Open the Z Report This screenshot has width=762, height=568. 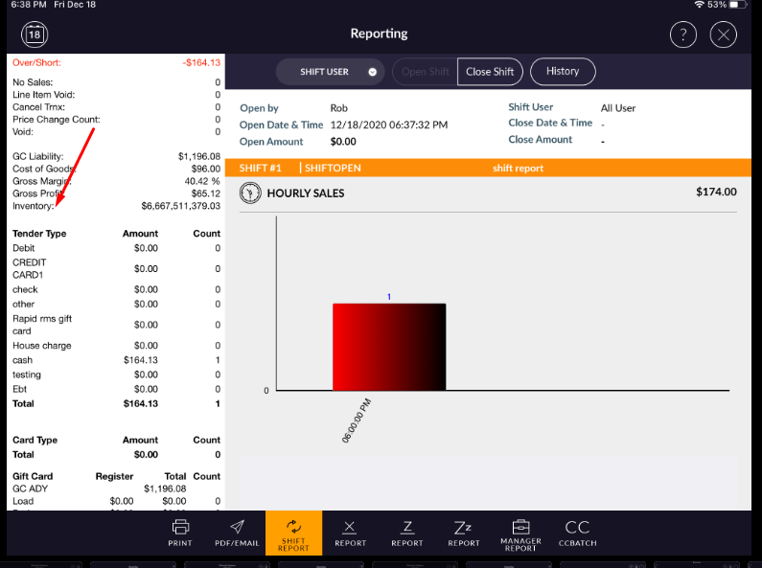point(406,533)
